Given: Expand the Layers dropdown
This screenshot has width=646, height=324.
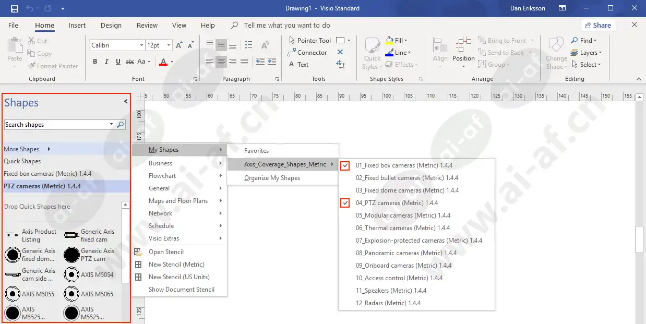Looking at the screenshot, I should click(600, 53).
